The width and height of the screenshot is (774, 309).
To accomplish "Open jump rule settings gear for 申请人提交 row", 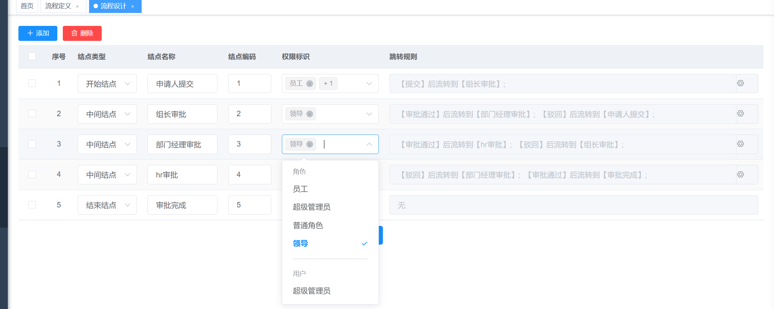I will tap(740, 83).
